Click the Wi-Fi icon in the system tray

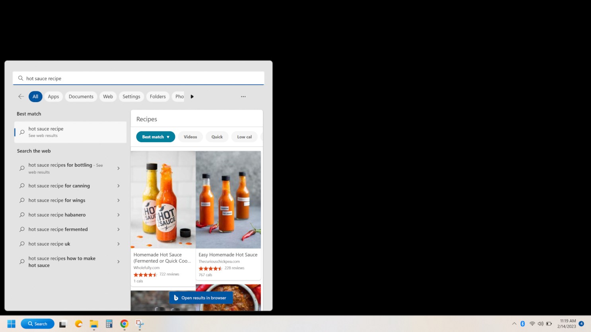pyautogui.click(x=533, y=324)
